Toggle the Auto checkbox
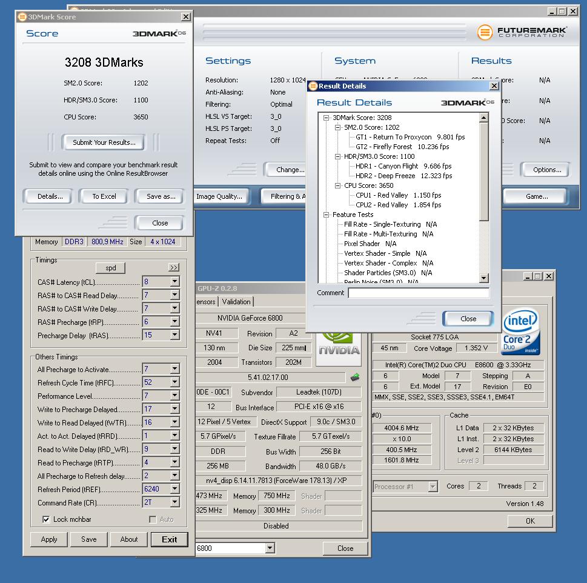This screenshot has width=587, height=583. 153,519
